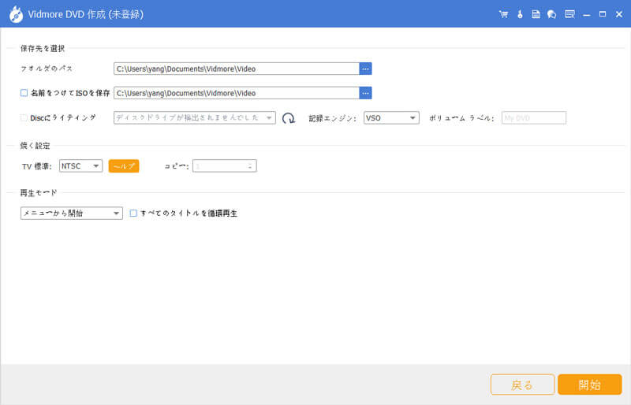The image size is (631, 405).
Task: Expand the disc drive selection dropdown
Action: click(194, 118)
